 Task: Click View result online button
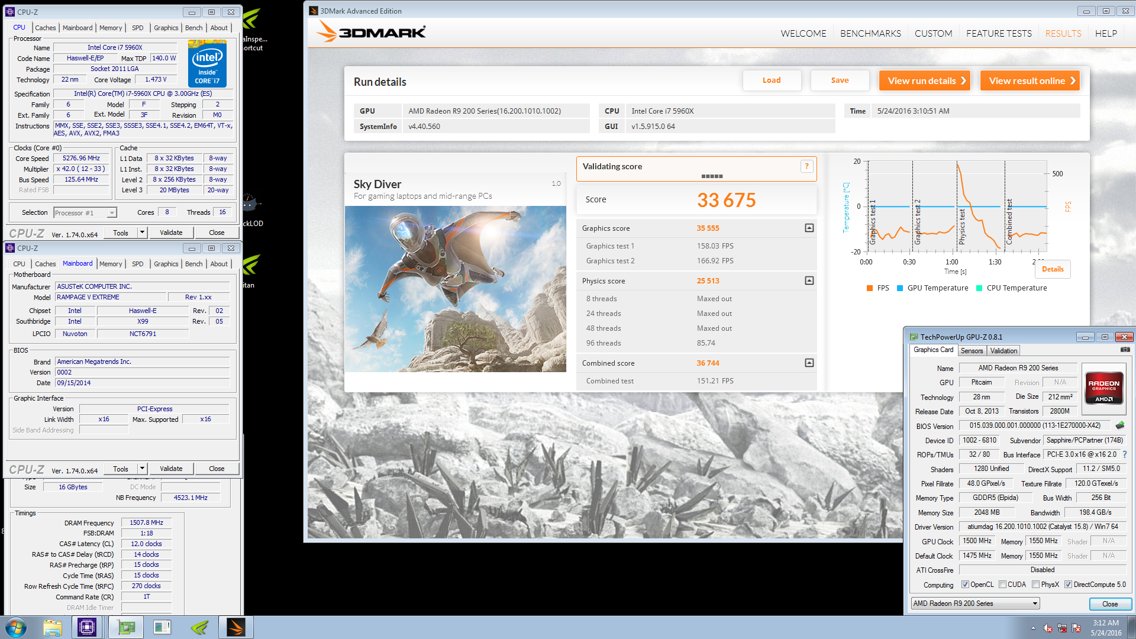pyautogui.click(x=1030, y=80)
